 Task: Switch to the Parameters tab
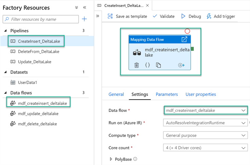coord(167,94)
